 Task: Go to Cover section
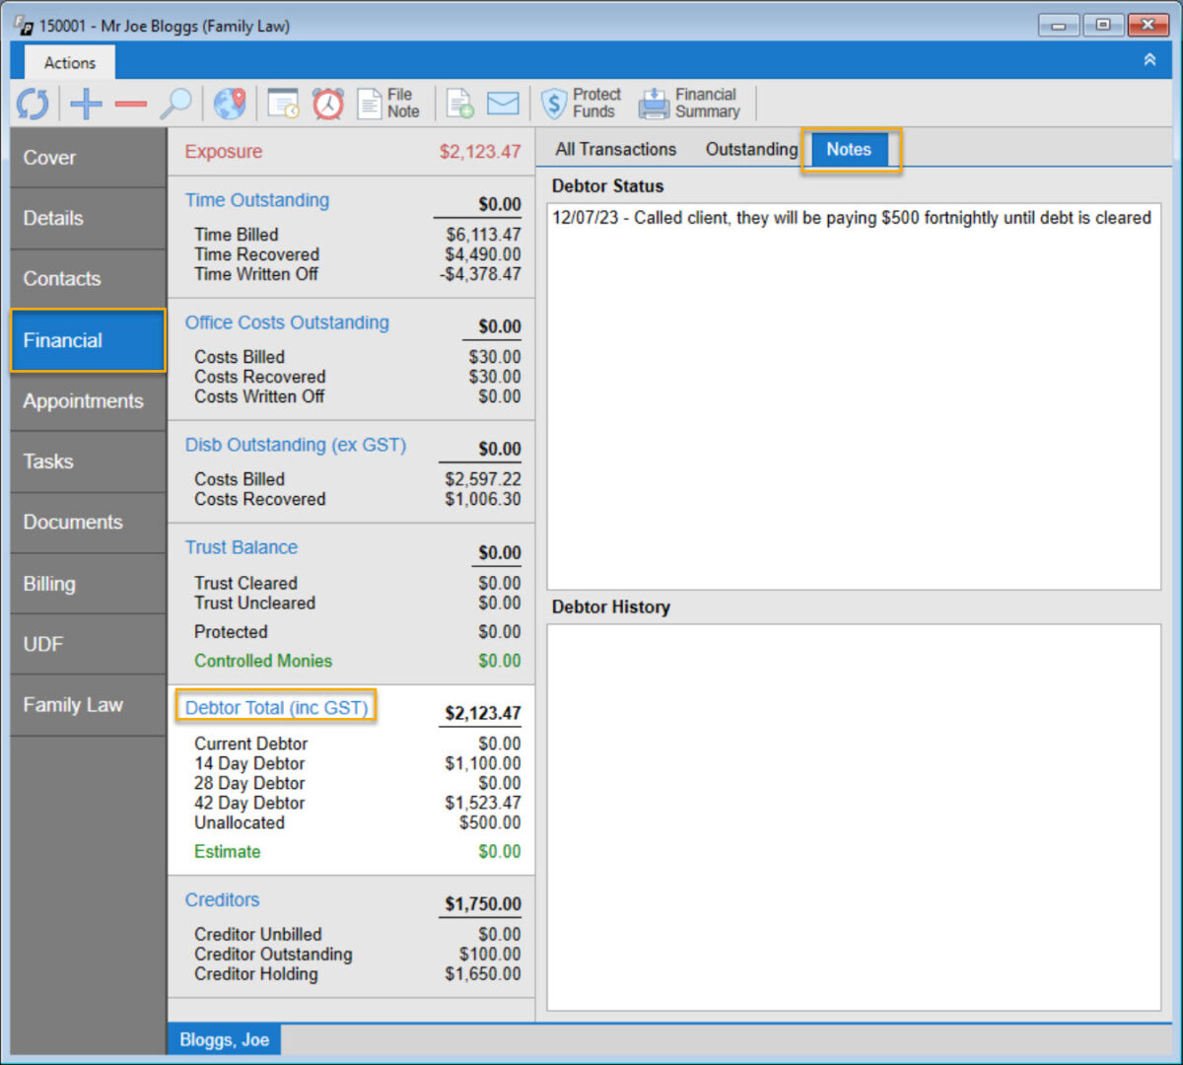pyautogui.click(x=88, y=158)
